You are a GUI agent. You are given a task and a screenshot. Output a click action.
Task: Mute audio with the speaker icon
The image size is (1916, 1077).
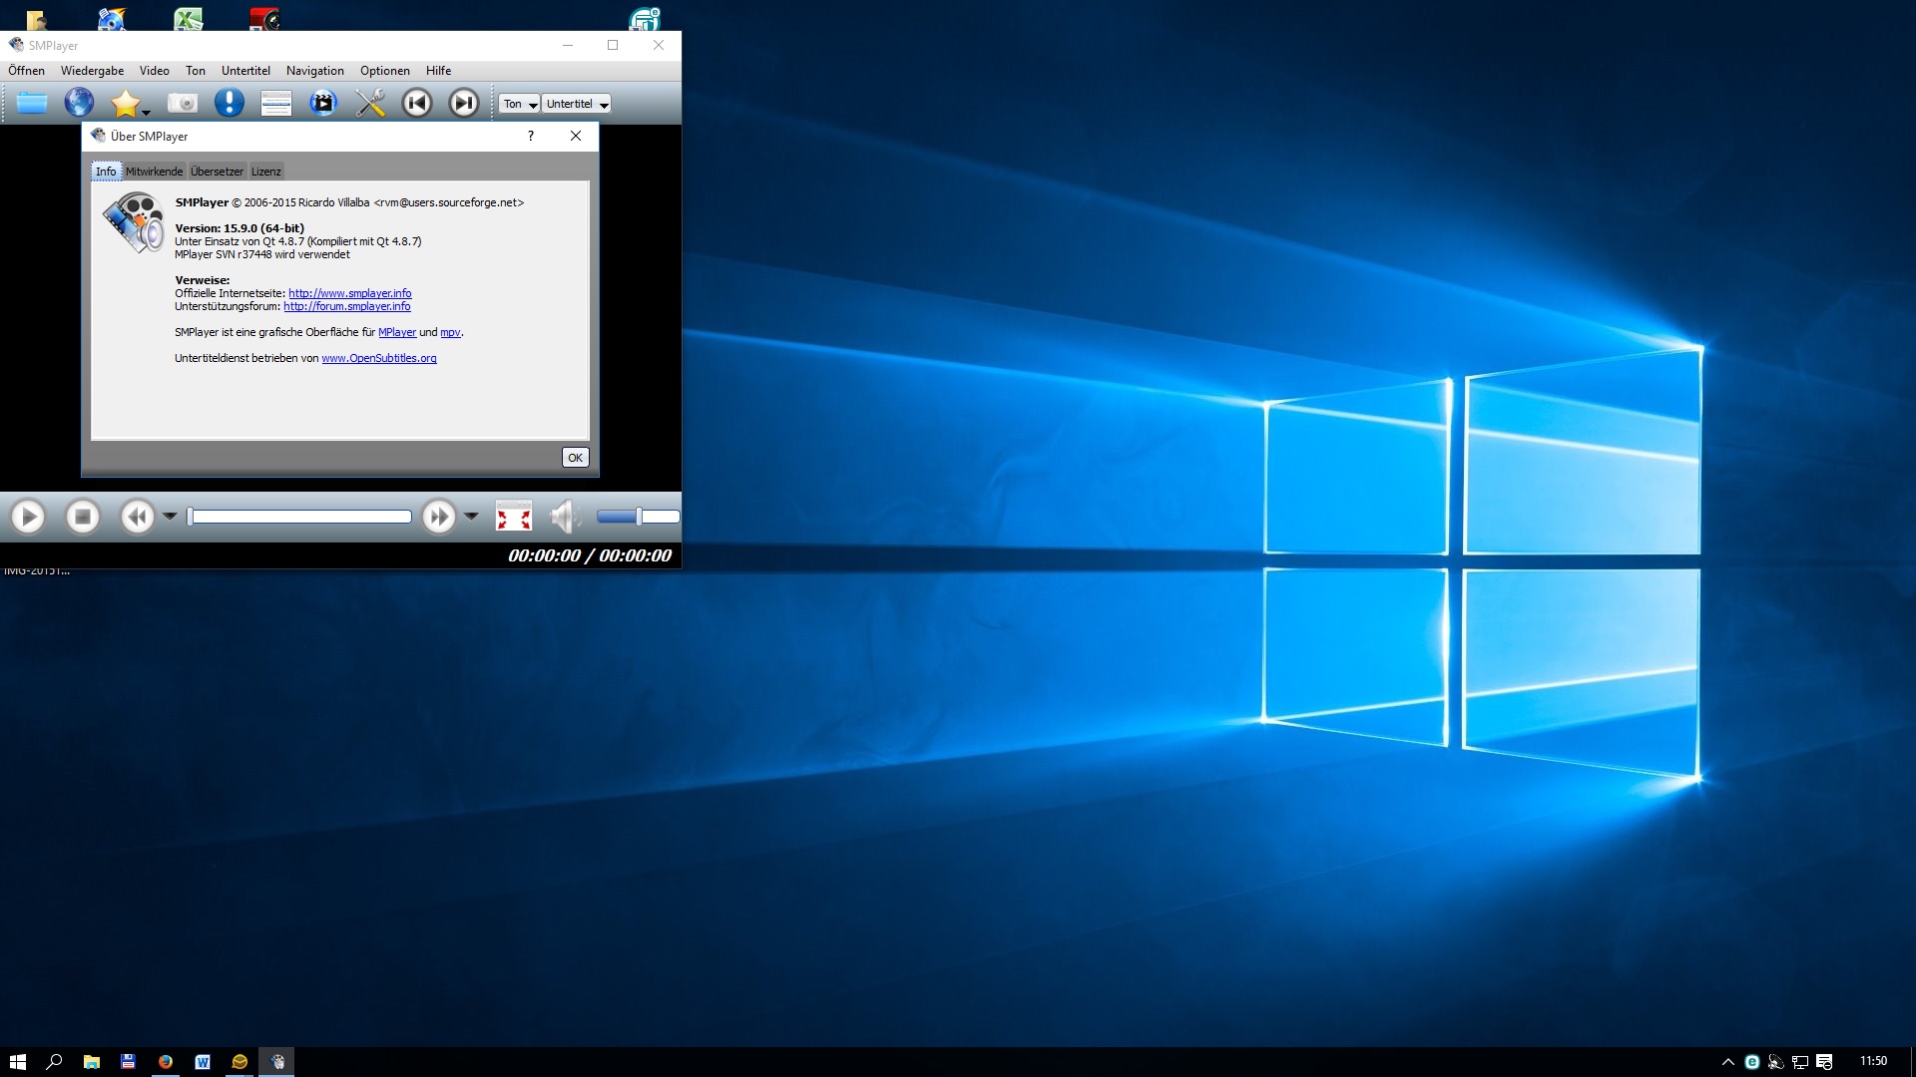coord(566,517)
